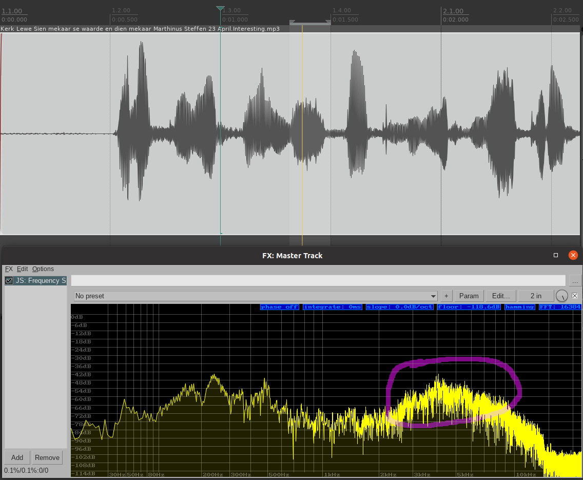Click the 'Edit...' button for the JS plugin
This screenshot has width=583, height=480.
click(501, 296)
